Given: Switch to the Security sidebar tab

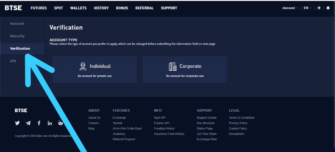Looking at the screenshot, I should (x=22, y=36).
